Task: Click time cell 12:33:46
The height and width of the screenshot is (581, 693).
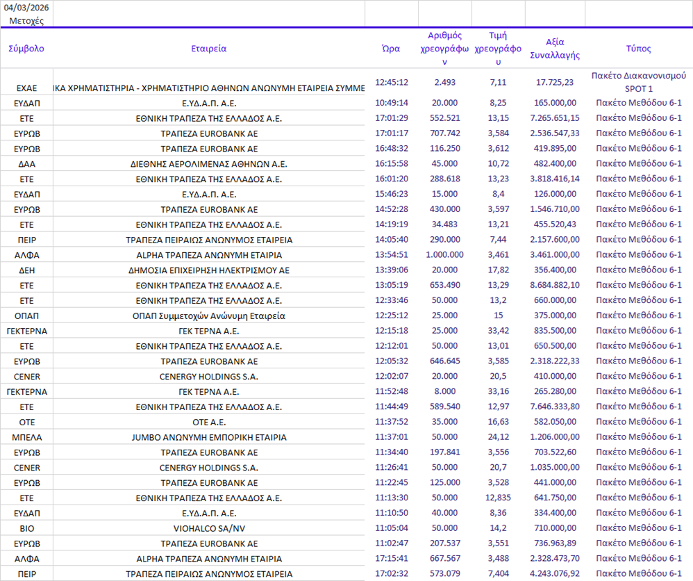Action: [392, 300]
